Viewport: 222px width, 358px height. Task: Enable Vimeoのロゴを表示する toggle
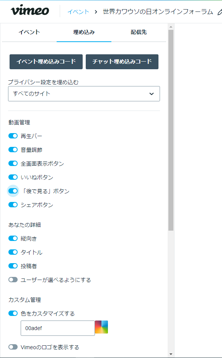[x=13, y=347]
